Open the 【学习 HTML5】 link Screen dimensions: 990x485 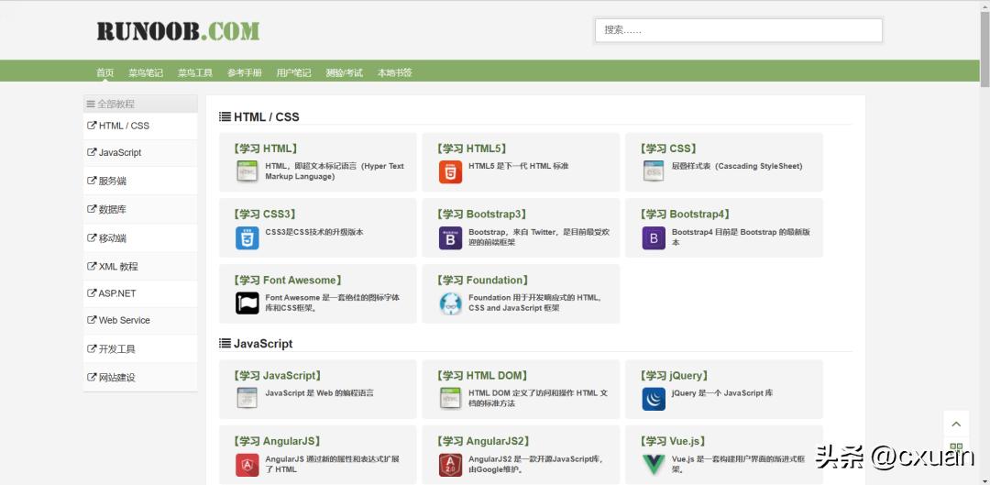(x=472, y=149)
